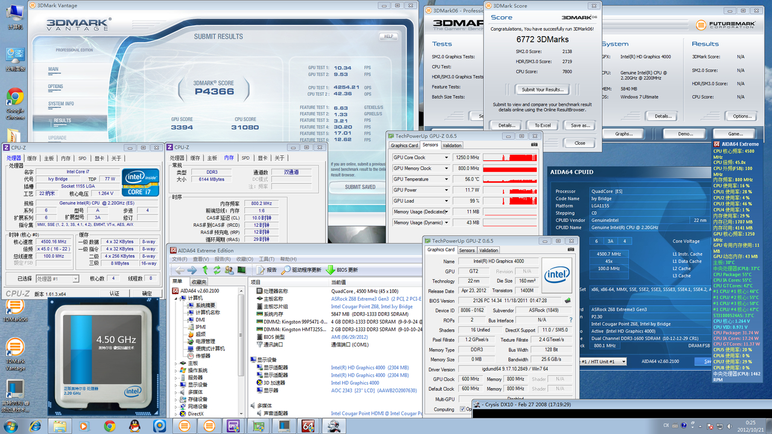Click Submit Your Results button in 3DMark06
Screen dimensions: 772x434
point(542,89)
